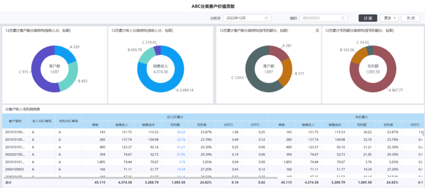Click the 过滤 filter button

click(x=368, y=18)
